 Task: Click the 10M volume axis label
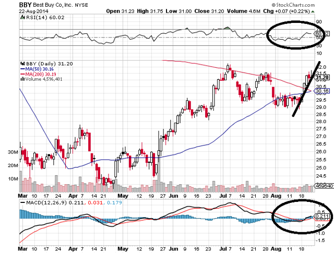(13, 179)
